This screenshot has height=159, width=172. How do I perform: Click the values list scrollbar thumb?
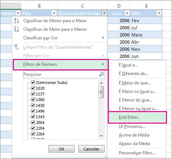coord(101,92)
